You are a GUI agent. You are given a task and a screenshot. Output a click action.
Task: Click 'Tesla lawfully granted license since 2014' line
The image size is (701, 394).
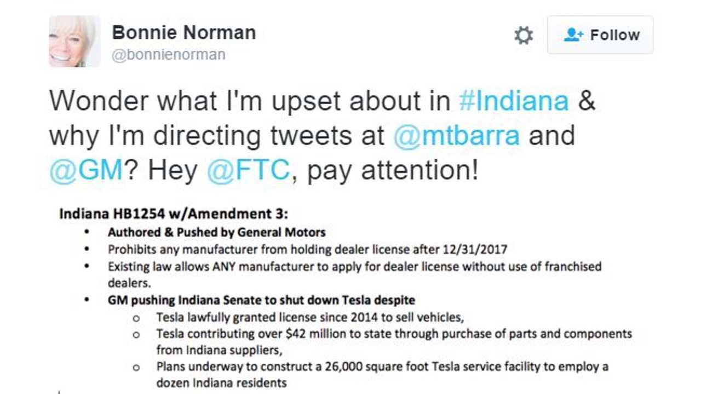coord(310,317)
